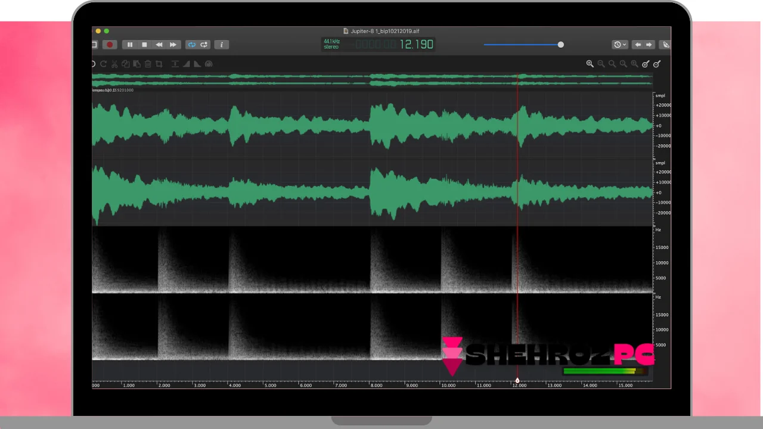Viewport: 763px width, 429px height.
Task: Toggle the blue loop playback button
Action: pos(191,45)
